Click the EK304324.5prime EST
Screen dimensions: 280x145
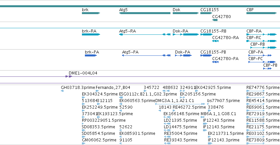[83, 97]
